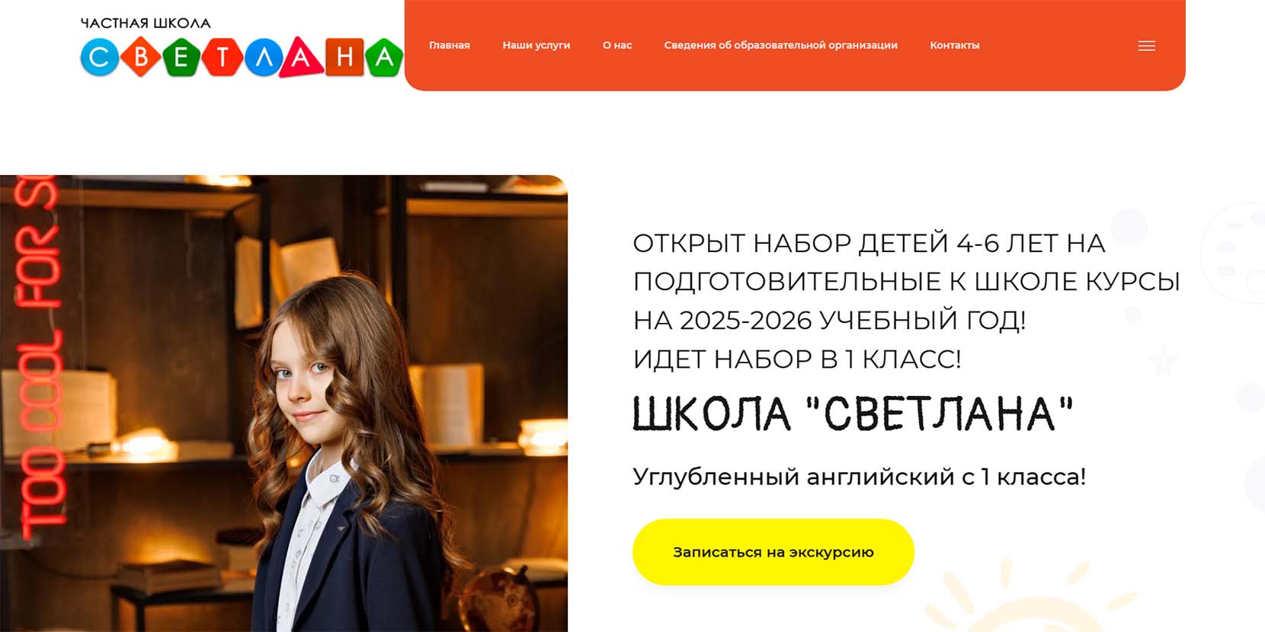Click the red letter Т logo shape
The width and height of the screenshot is (1265, 632).
[x=223, y=57]
